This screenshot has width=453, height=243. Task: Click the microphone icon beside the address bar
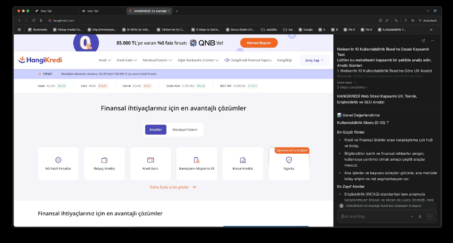(x=41, y=20)
